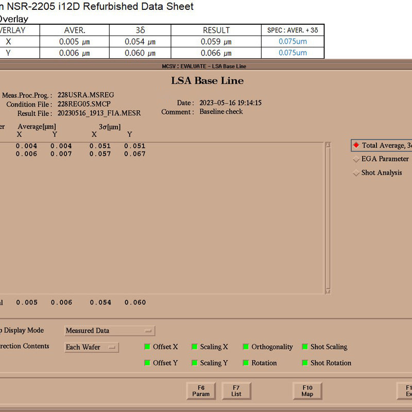Disable the Scaling Y correction

[x=195, y=363]
